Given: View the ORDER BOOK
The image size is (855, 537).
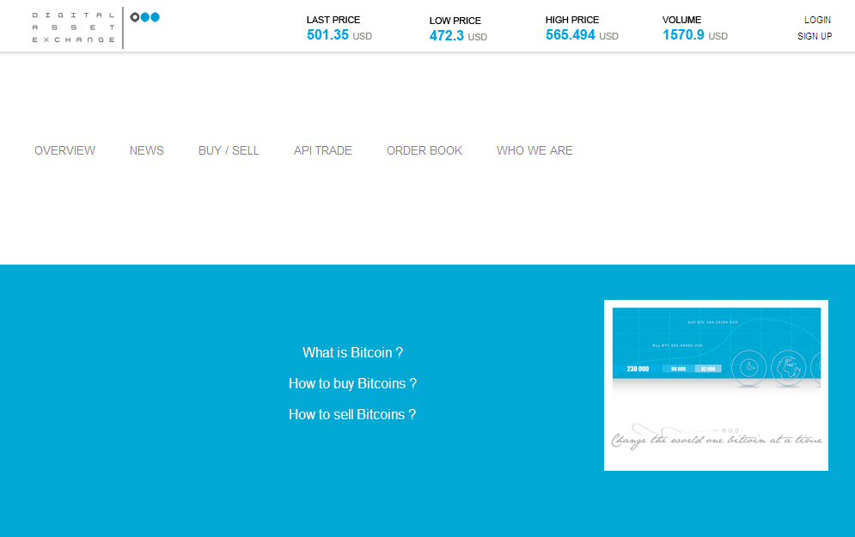Looking at the screenshot, I should click(424, 150).
